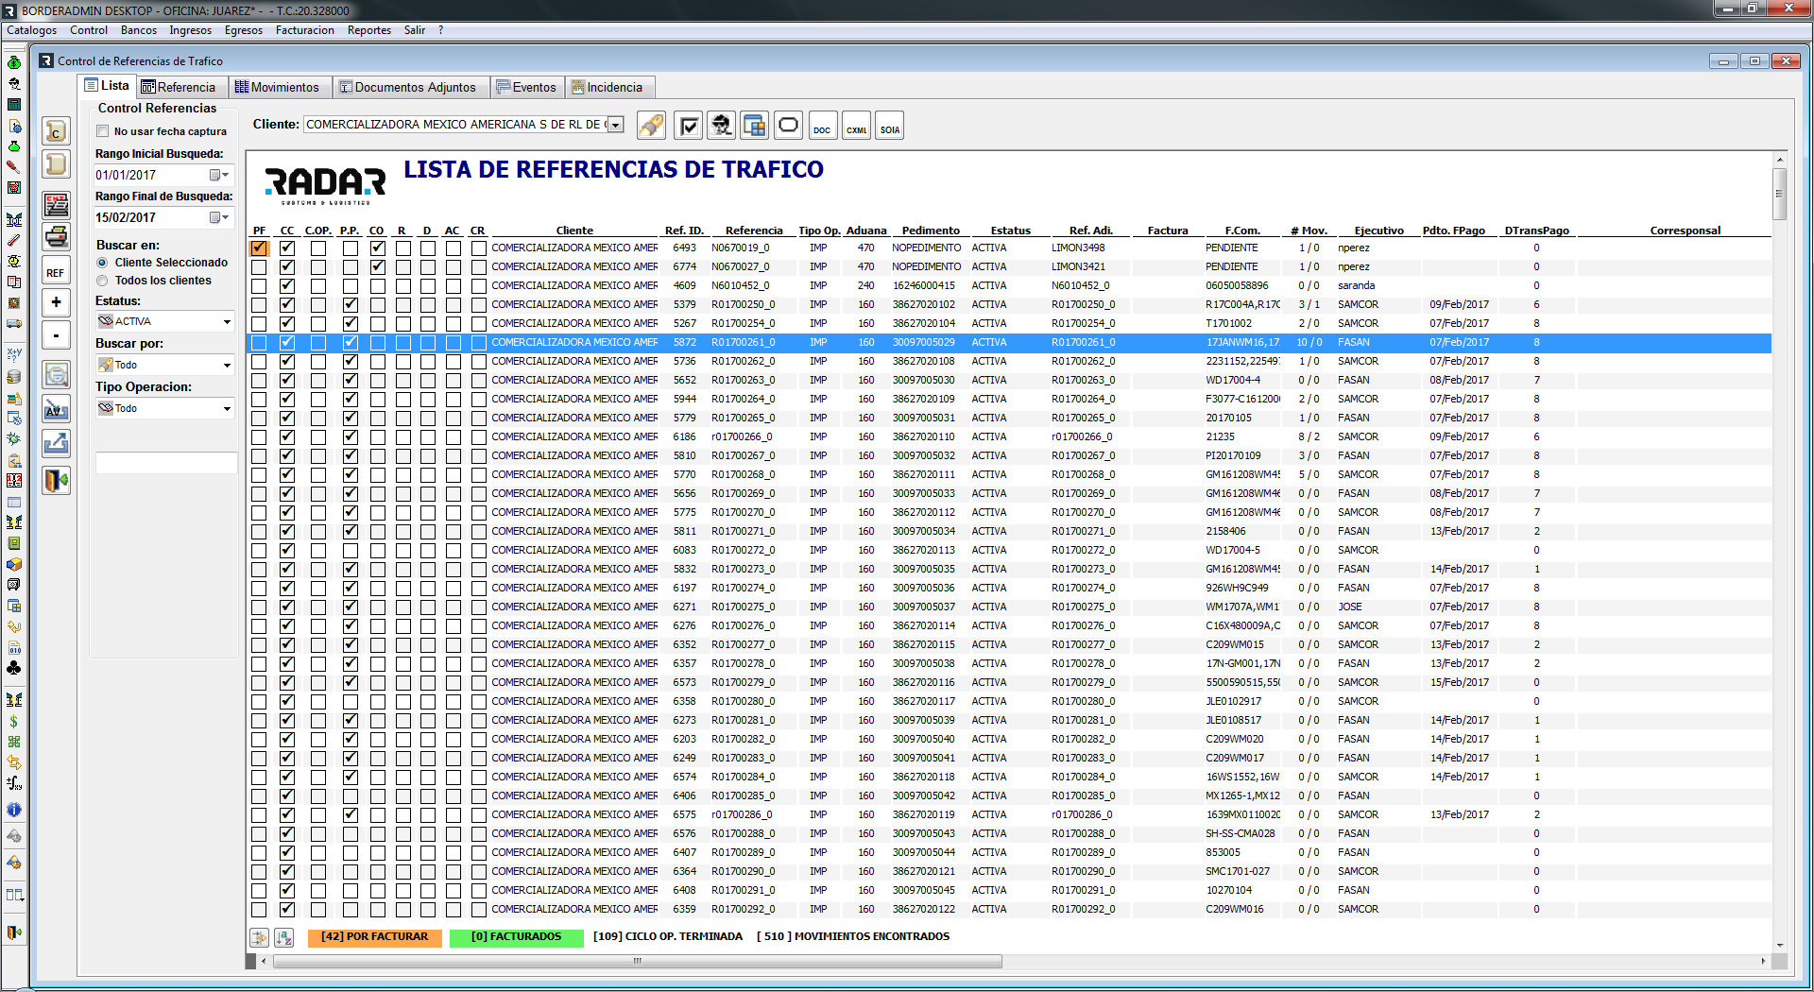Click the vertical scrollbar thumb of the list
1814x992 pixels.
pos(1780,193)
